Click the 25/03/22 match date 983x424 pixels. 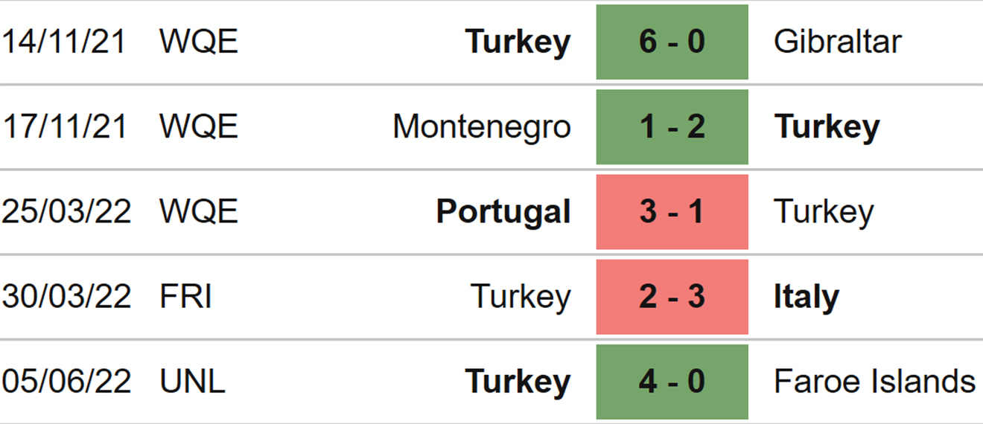click(x=66, y=212)
